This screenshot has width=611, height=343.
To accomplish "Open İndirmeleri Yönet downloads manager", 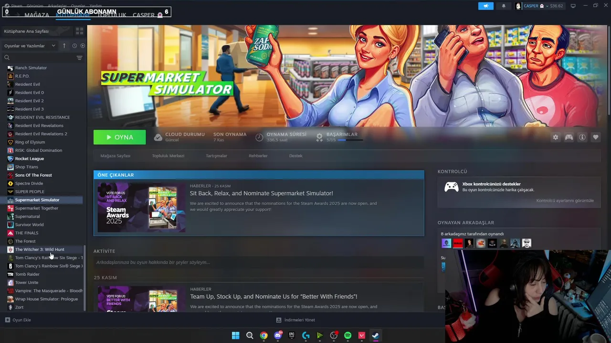I will click(x=295, y=320).
